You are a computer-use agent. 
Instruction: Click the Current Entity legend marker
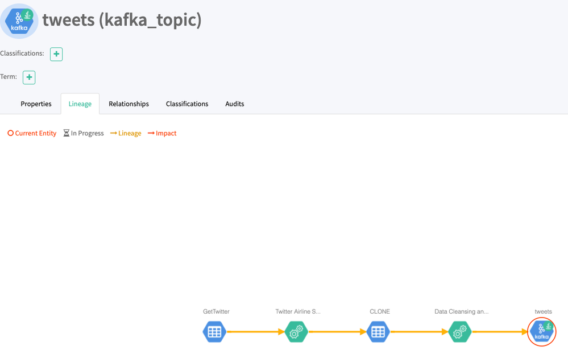[x=10, y=133]
